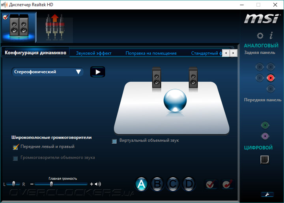Viewport: 284px width, 203px height.
Task: Open the information "i" icon
Action: [x=271, y=35]
